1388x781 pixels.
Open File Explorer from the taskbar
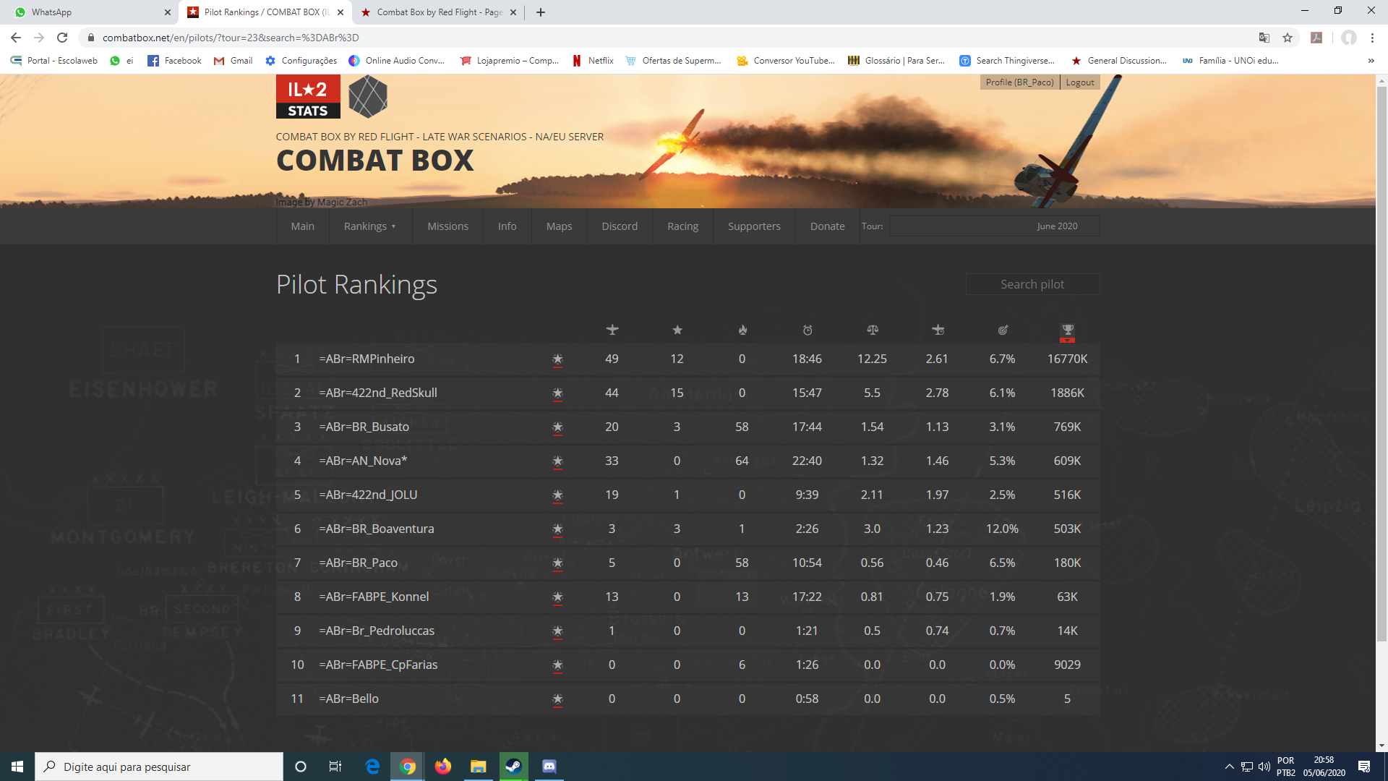pos(479,767)
